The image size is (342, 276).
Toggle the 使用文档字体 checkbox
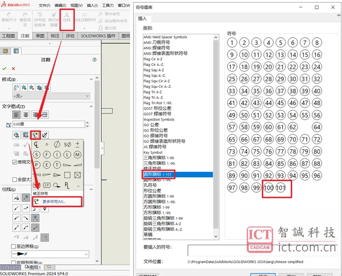tap(15, 162)
